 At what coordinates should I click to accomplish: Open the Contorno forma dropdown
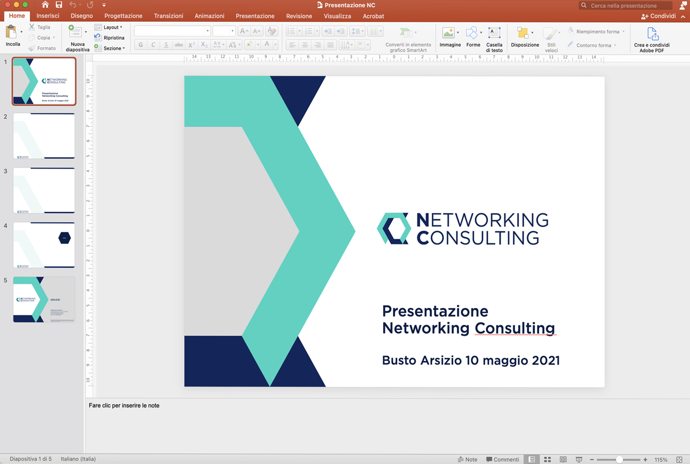pos(592,45)
